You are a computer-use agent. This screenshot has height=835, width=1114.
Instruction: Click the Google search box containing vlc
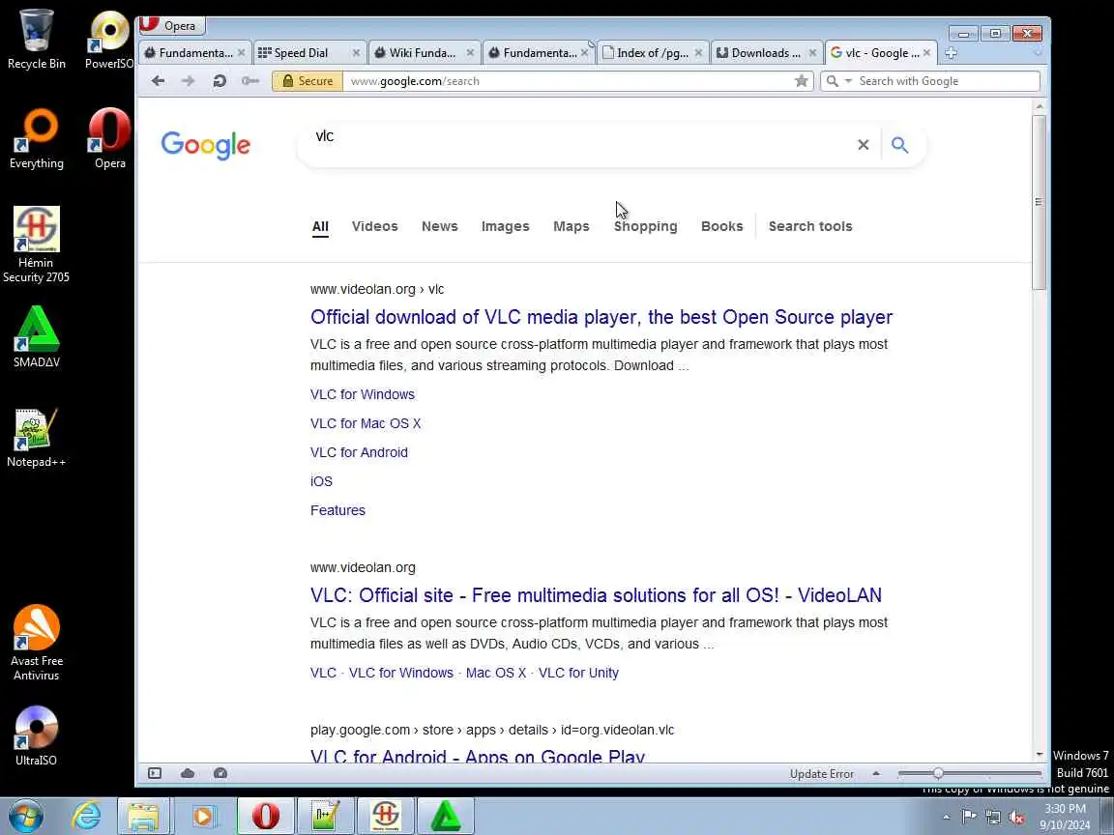579,145
